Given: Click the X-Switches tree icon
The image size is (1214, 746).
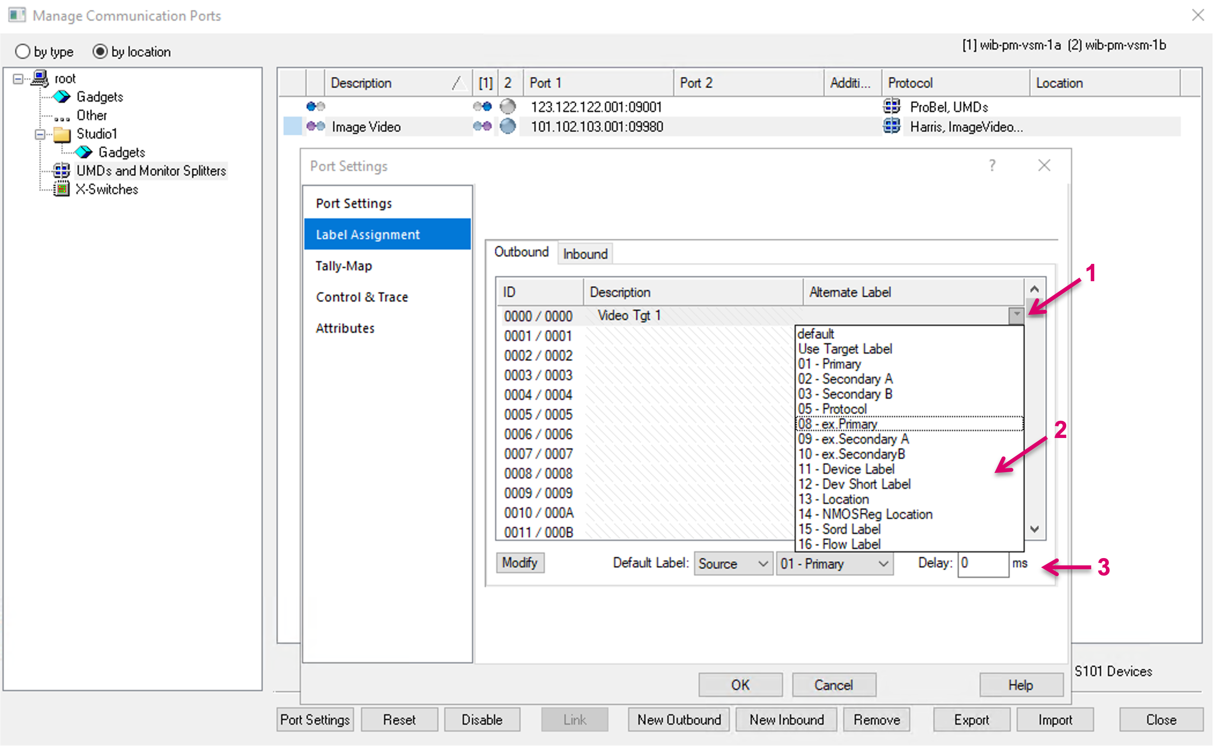Looking at the screenshot, I should [x=61, y=189].
